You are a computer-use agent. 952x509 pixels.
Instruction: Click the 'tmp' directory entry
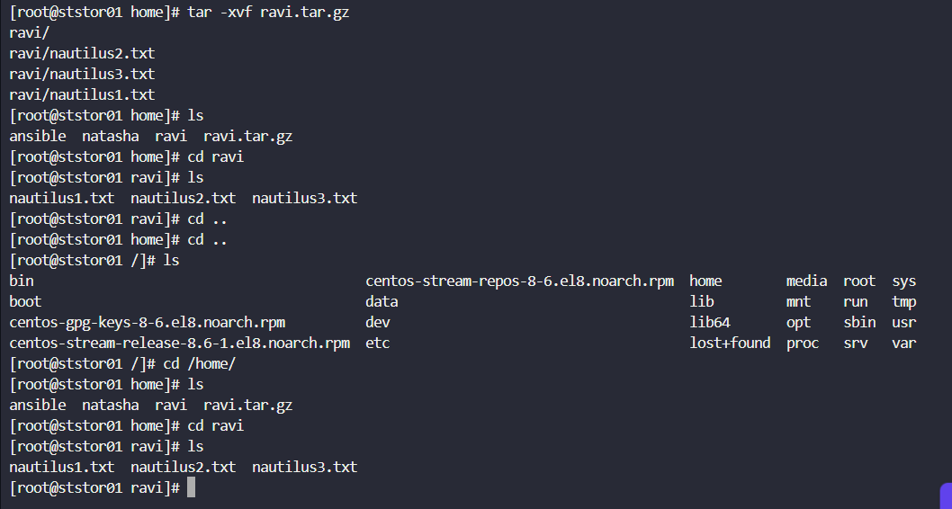904,301
